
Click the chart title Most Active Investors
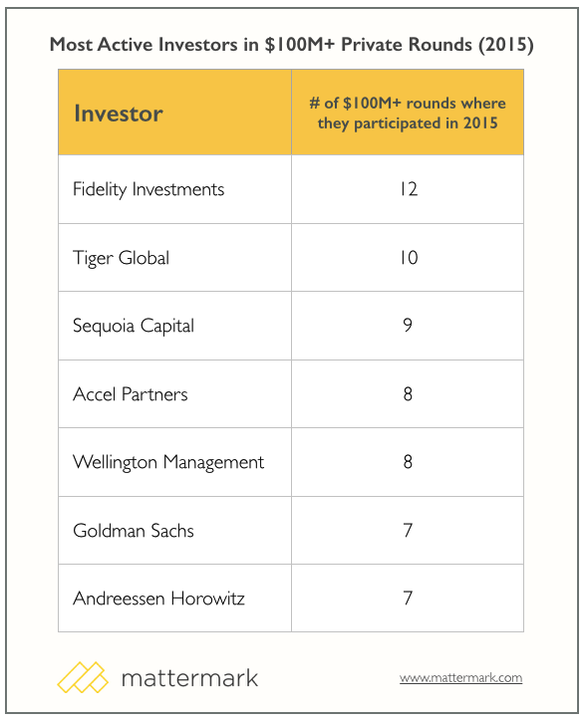click(x=291, y=45)
